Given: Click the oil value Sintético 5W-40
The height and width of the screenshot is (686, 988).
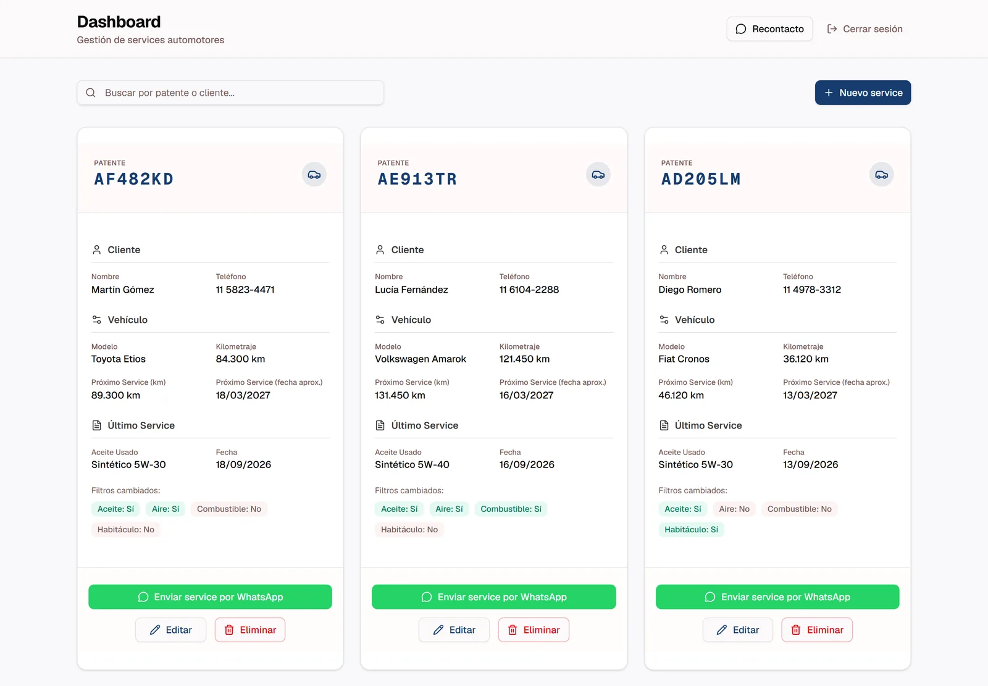Looking at the screenshot, I should (x=412, y=464).
